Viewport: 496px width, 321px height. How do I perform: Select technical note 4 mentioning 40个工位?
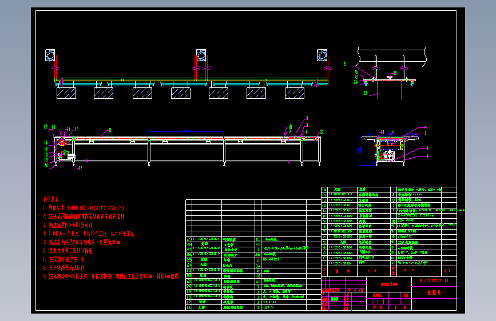click(x=89, y=234)
